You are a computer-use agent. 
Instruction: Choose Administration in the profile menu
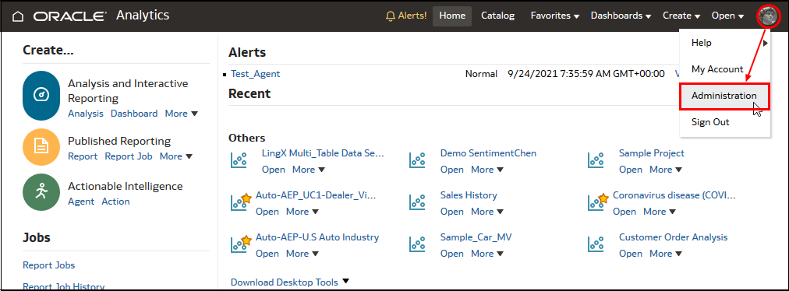pyautogui.click(x=724, y=96)
